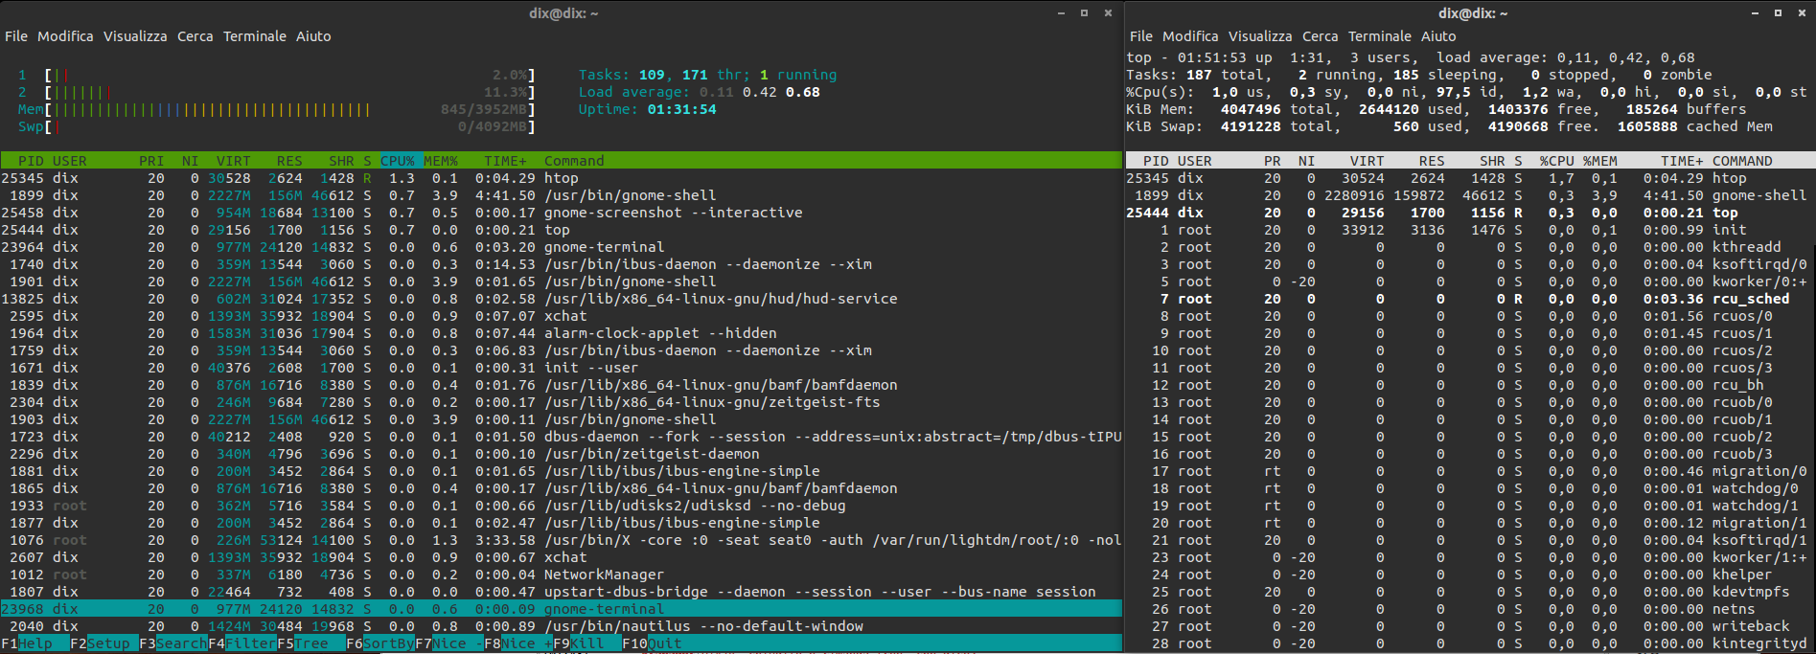Select xchat process row with PID 2595
Image resolution: width=1816 pixels, height=654 pixels.
562,316
